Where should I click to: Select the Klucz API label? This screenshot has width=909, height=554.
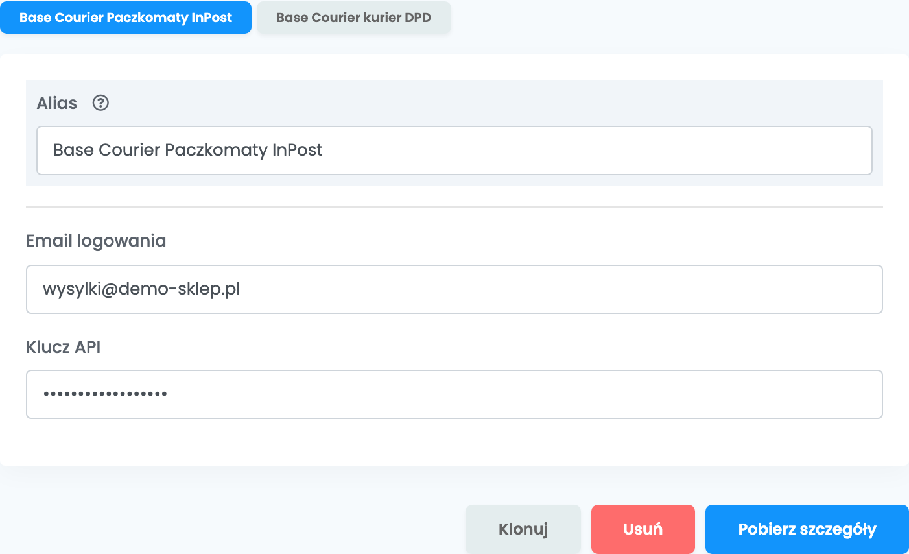pos(64,347)
